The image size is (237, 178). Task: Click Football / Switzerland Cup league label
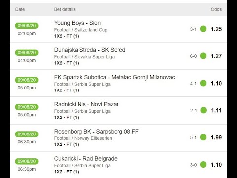(80, 30)
